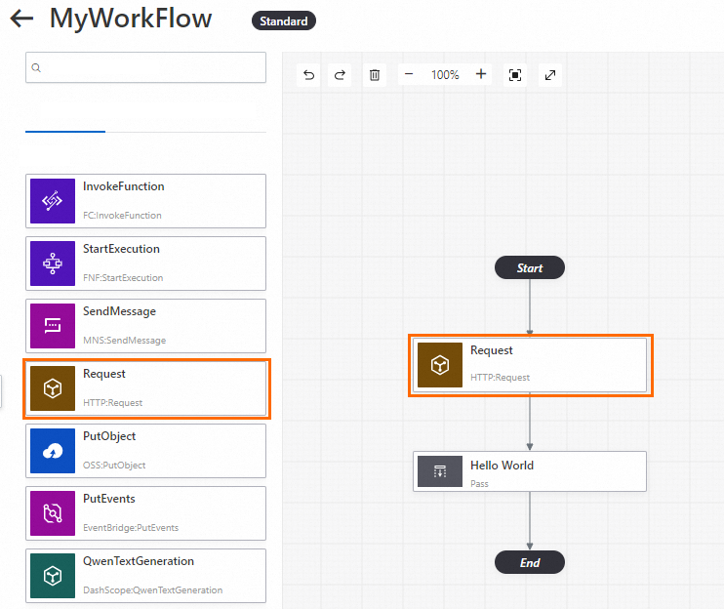
Task: Select the End node on canvas
Action: (530, 562)
